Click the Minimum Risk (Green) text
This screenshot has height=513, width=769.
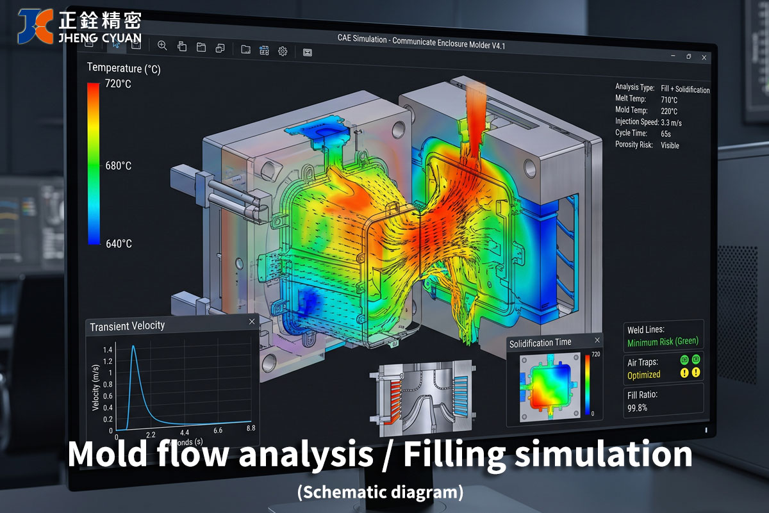coord(663,341)
